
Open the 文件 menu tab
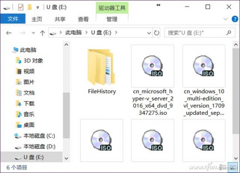click(x=13, y=19)
